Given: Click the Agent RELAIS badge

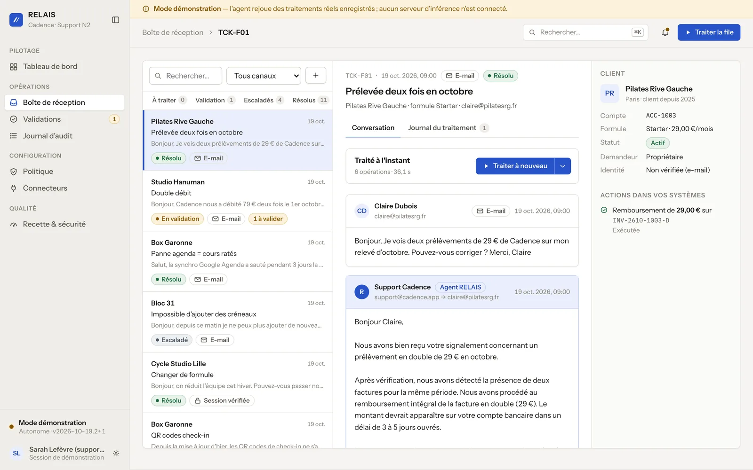Looking at the screenshot, I should 460,287.
